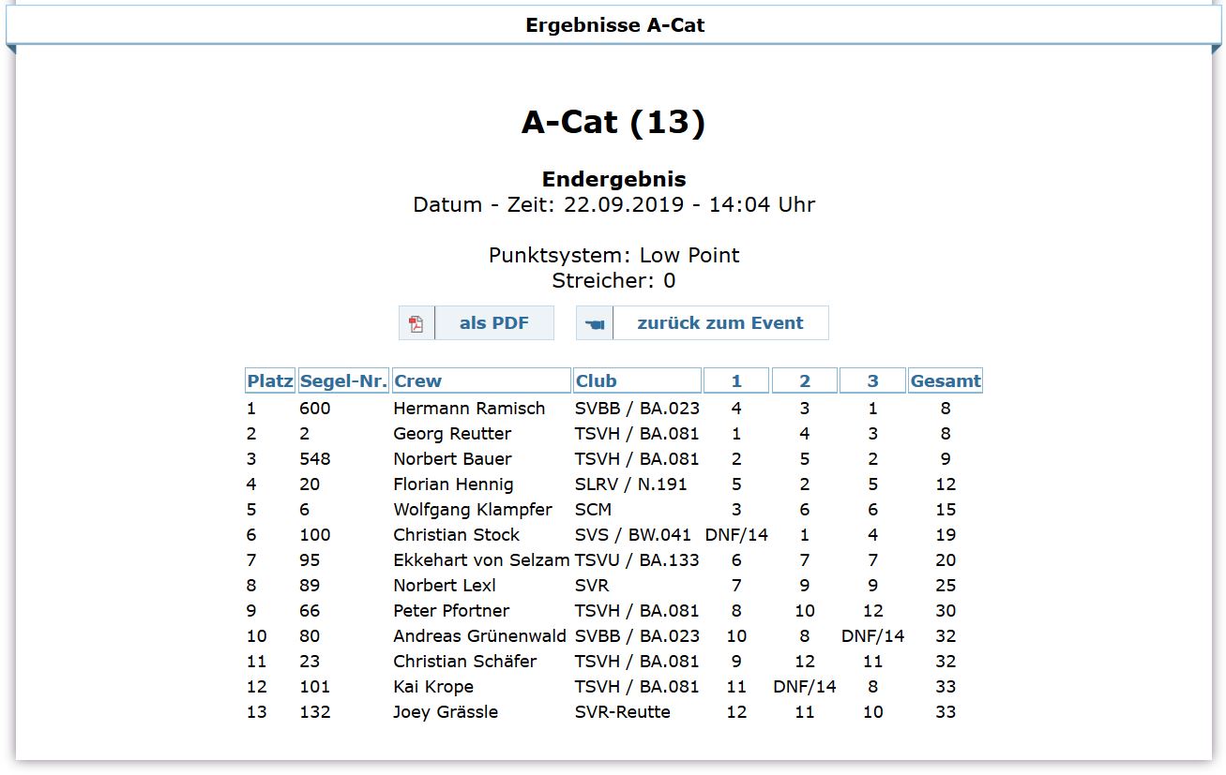The height and width of the screenshot is (775, 1226).
Task: Click Georg Reutter in the table
Action: pyautogui.click(x=452, y=434)
